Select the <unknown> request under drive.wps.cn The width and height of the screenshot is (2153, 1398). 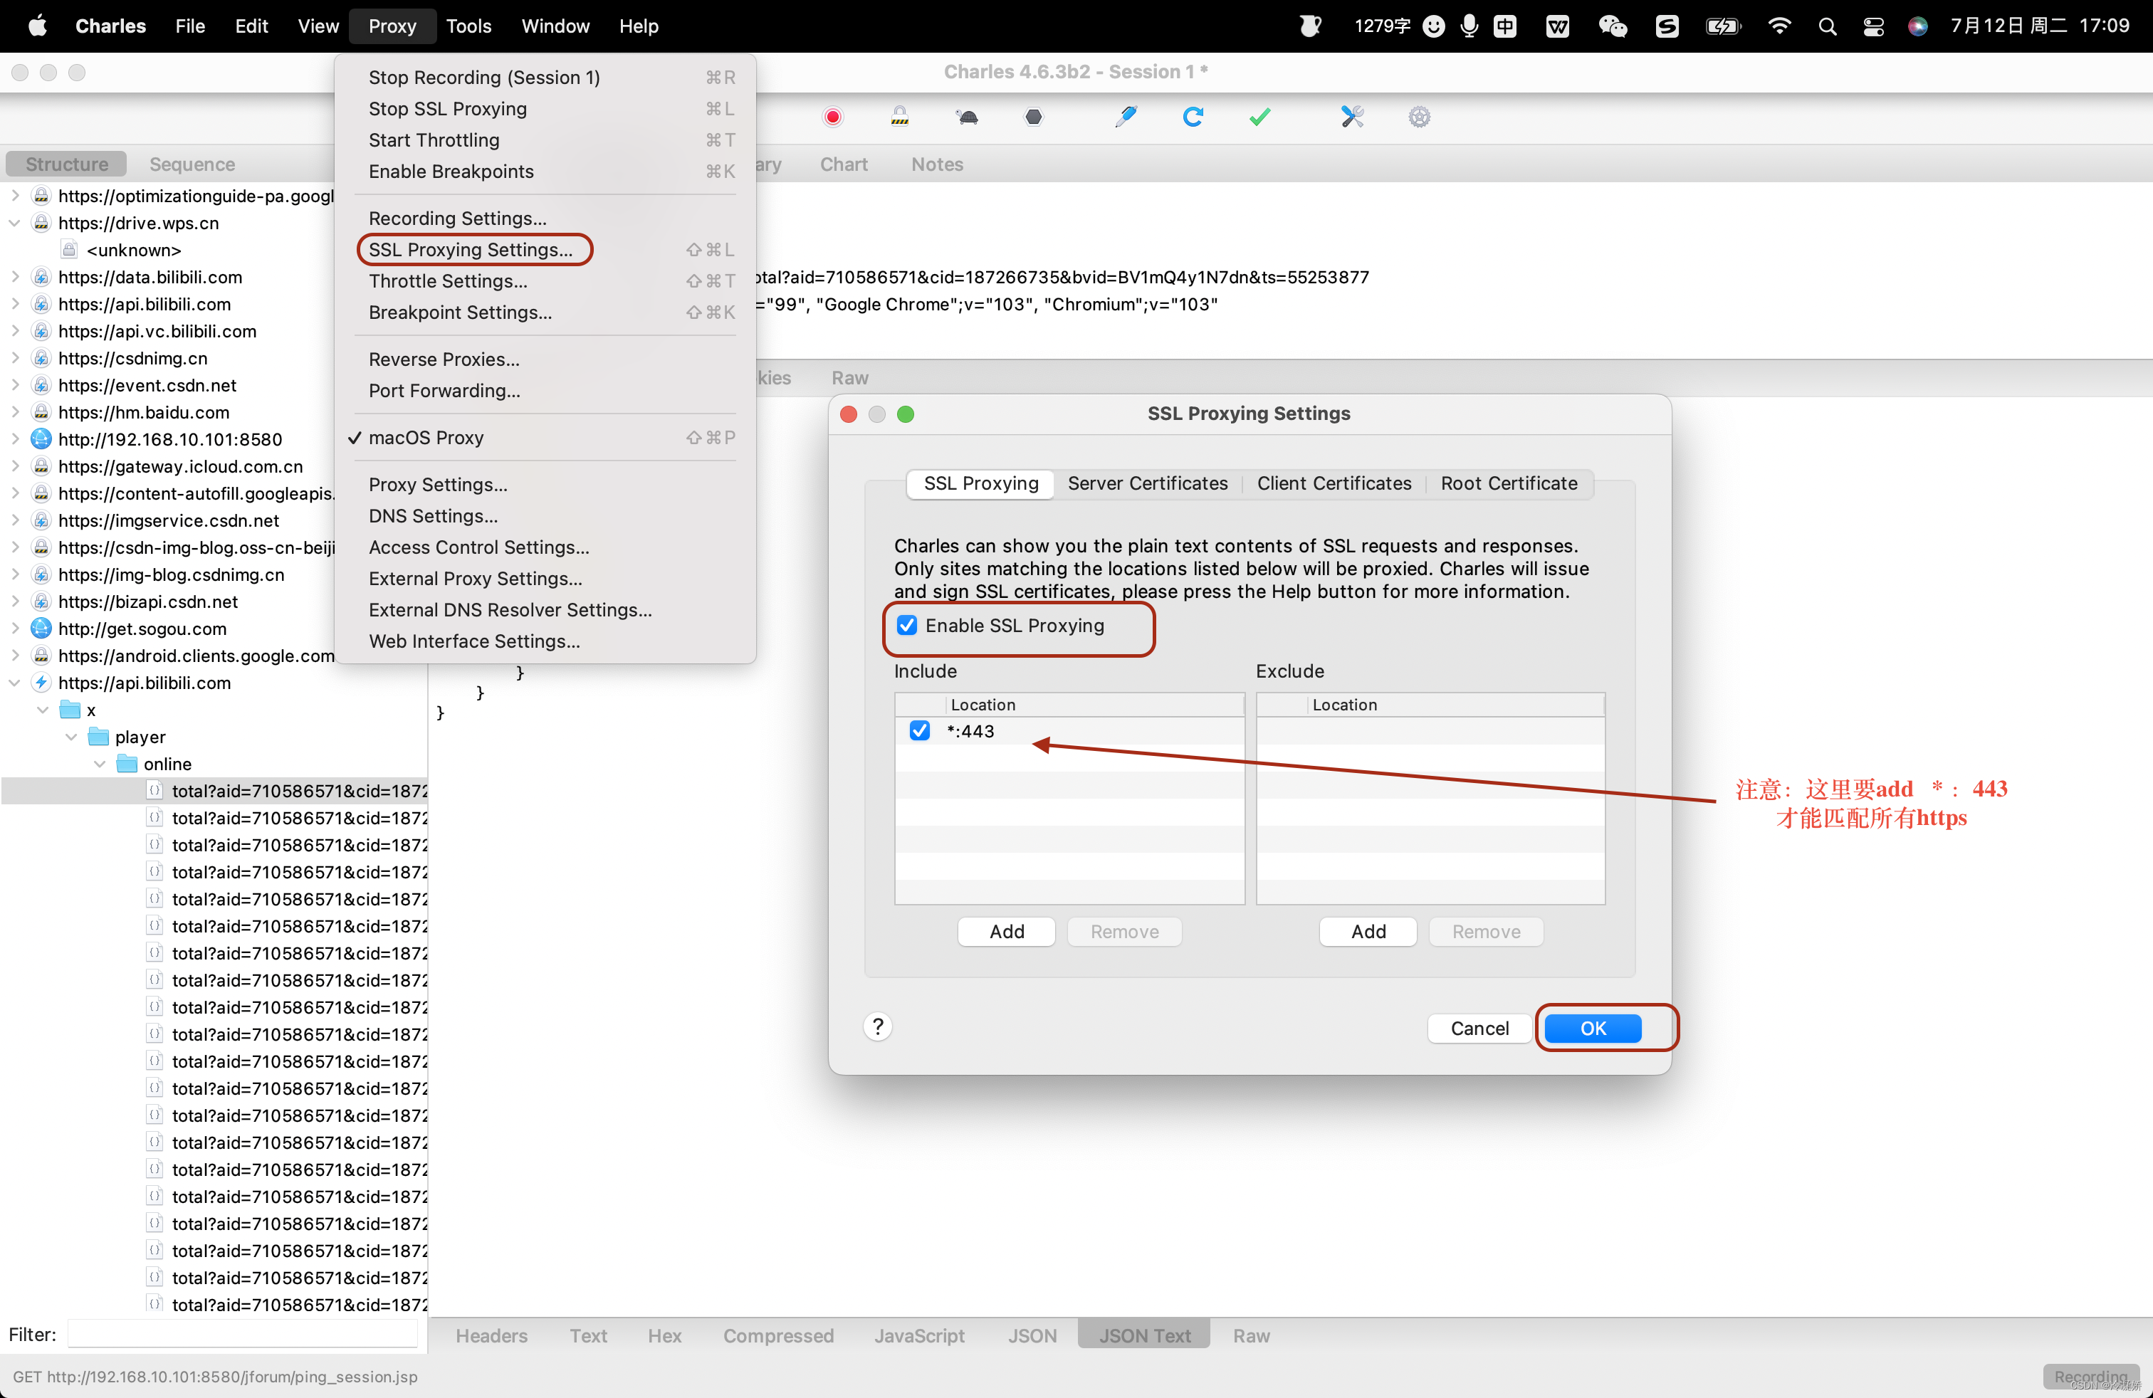tap(133, 250)
